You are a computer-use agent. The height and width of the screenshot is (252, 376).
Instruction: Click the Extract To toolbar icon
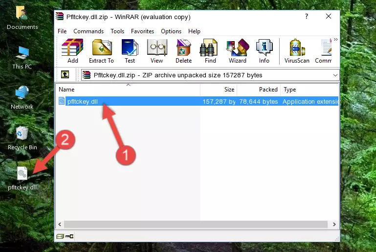pyautogui.click(x=101, y=51)
